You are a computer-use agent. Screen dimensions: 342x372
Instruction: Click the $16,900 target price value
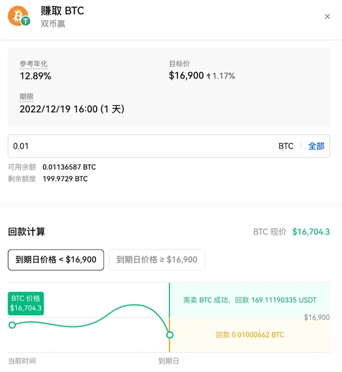click(186, 76)
